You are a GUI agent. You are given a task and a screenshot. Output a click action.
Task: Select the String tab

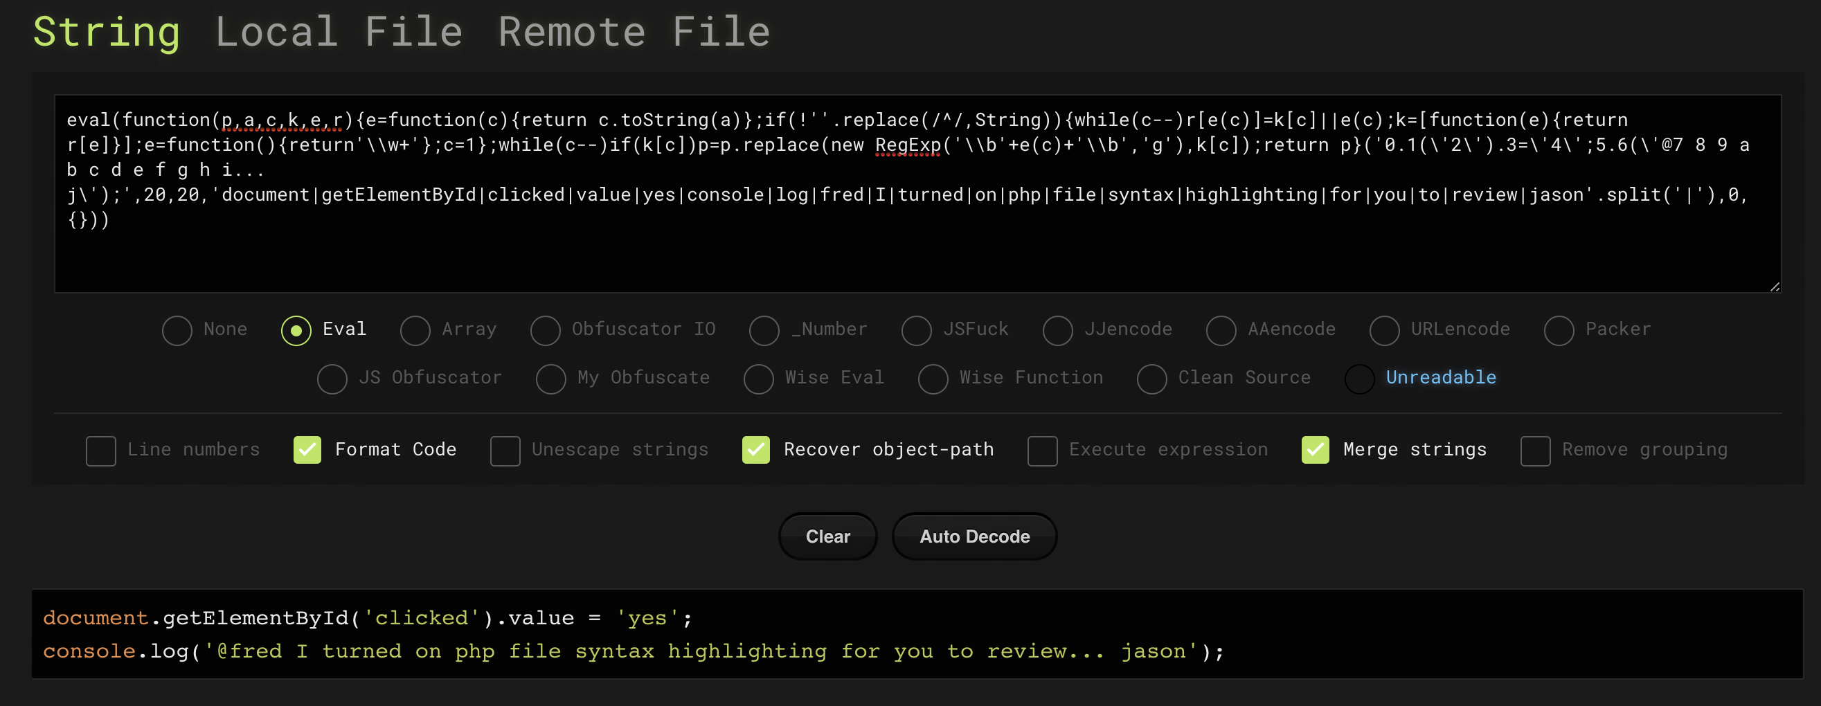107,33
